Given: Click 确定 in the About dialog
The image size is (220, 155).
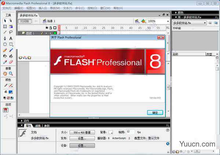Looking at the screenshot, I should click(155, 112).
